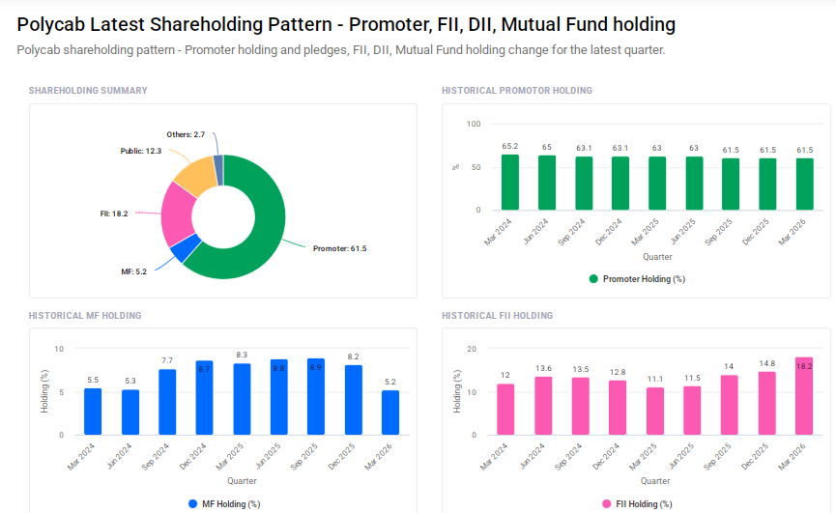
Task: Click the 'Promoter Holding (%)' legend text
Action: [644, 278]
